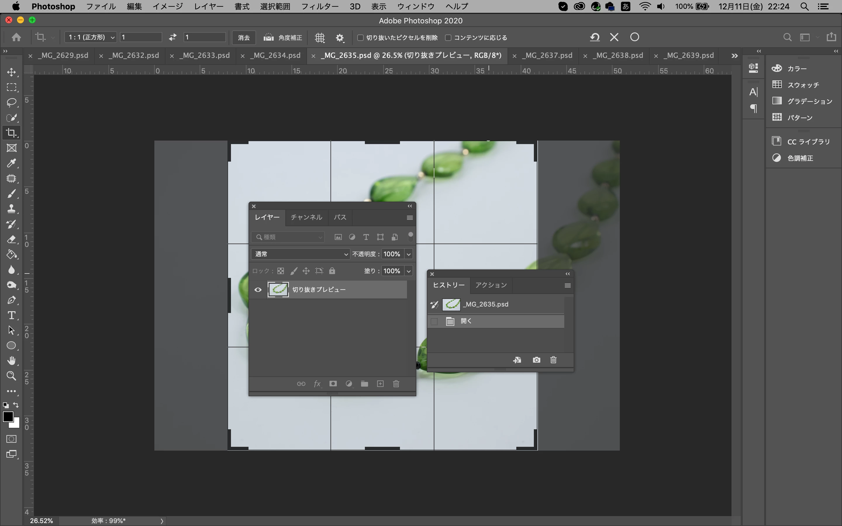The height and width of the screenshot is (526, 842).
Task: Pick the Horizontal Type tool
Action: coord(11,315)
